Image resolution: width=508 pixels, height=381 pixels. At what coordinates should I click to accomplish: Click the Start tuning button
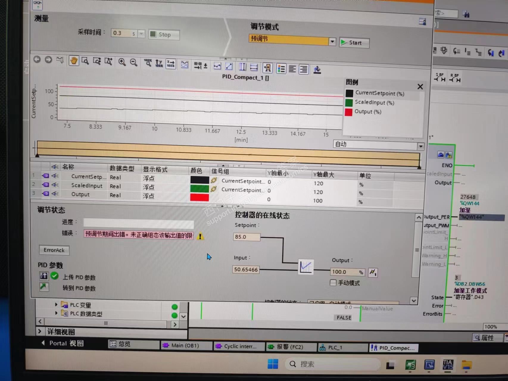pos(354,43)
